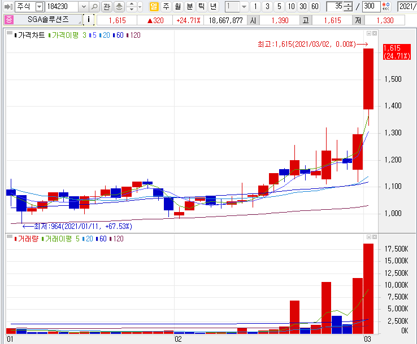Click the 120 legend in volume pane
Screen dimensions: 417x344
pos(117,239)
